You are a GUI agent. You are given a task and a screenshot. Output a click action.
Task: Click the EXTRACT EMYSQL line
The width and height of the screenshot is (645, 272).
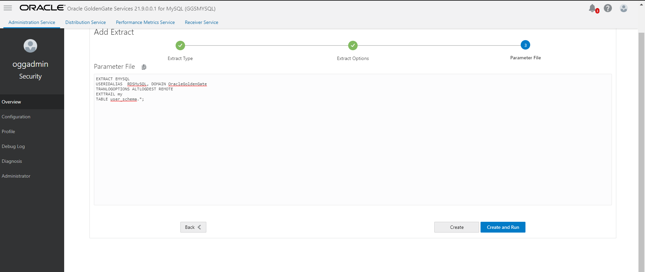[113, 79]
